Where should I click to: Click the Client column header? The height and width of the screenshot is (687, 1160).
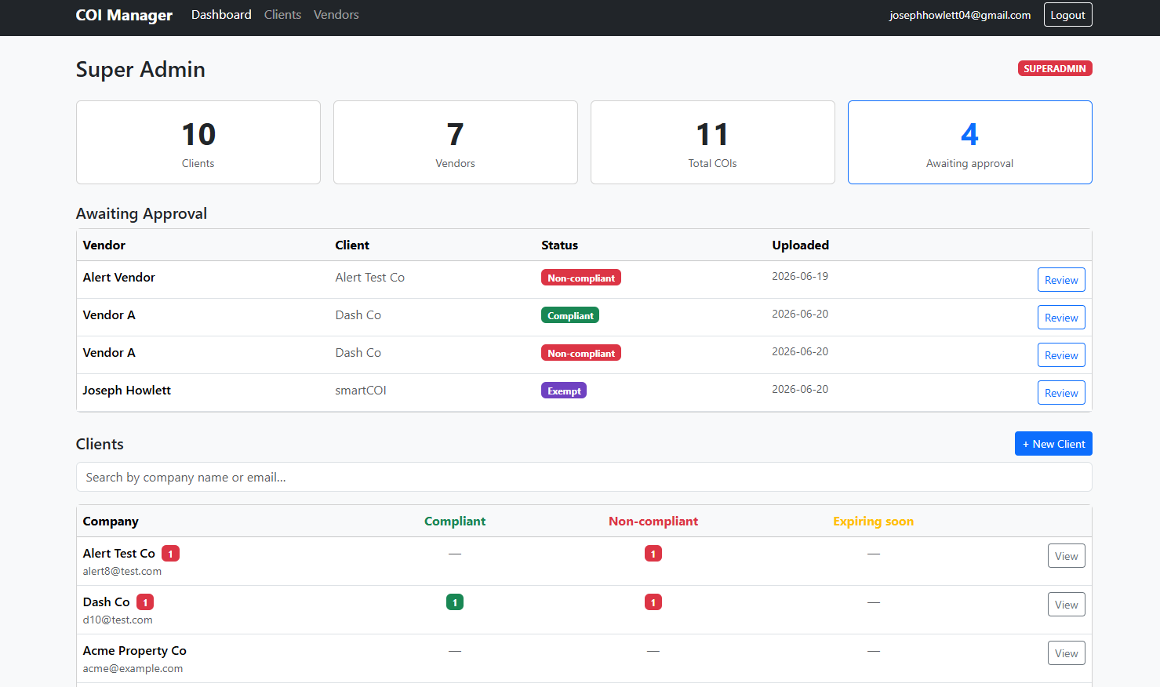[352, 245]
